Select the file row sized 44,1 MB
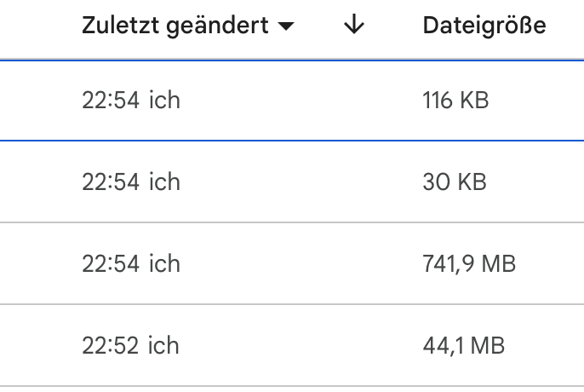This screenshot has width=584, height=392. click(x=464, y=346)
